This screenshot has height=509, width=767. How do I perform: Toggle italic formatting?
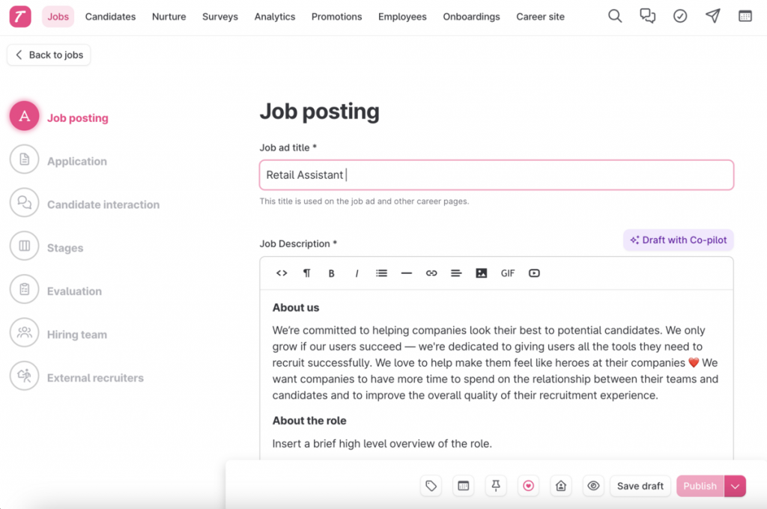357,273
